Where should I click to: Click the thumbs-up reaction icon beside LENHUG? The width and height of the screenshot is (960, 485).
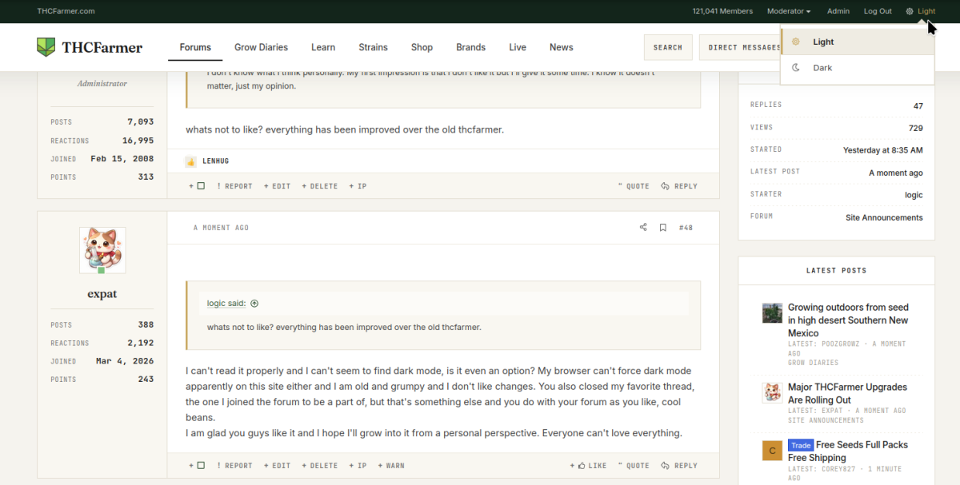[190, 161]
